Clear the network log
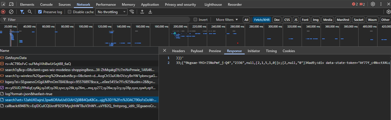The height and width of the screenshot is (120, 391). pos(11,12)
